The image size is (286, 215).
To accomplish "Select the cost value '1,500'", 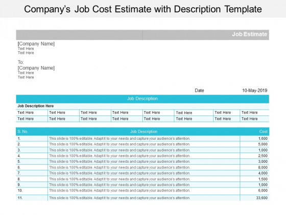I will tap(263, 179).
